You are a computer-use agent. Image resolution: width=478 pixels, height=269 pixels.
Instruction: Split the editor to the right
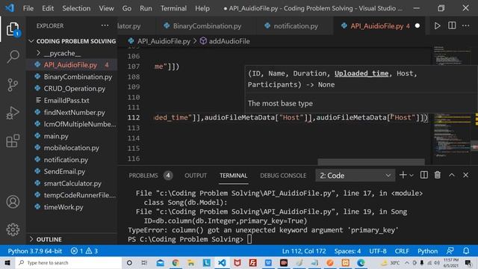point(452,25)
